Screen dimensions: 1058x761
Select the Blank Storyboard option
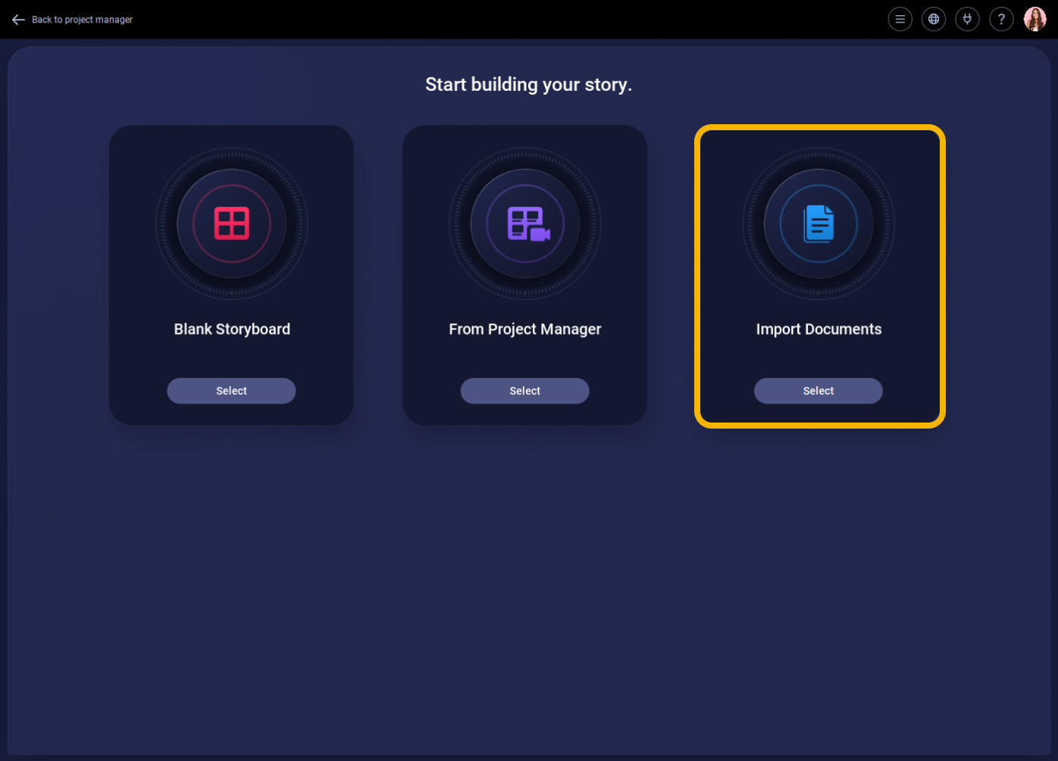point(231,391)
